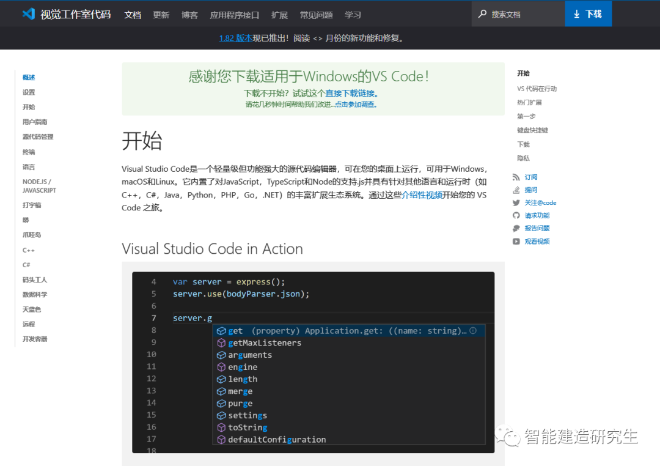Open the 扩展 navigation item
Image resolution: width=660 pixels, height=466 pixels.
click(279, 14)
